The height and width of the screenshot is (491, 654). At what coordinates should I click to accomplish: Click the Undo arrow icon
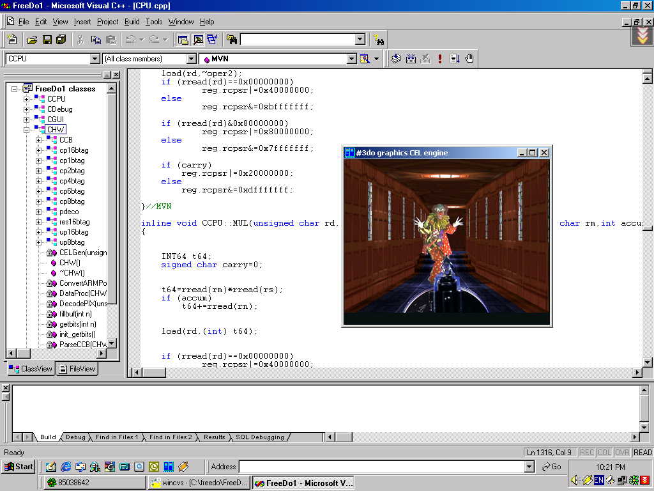click(130, 40)
